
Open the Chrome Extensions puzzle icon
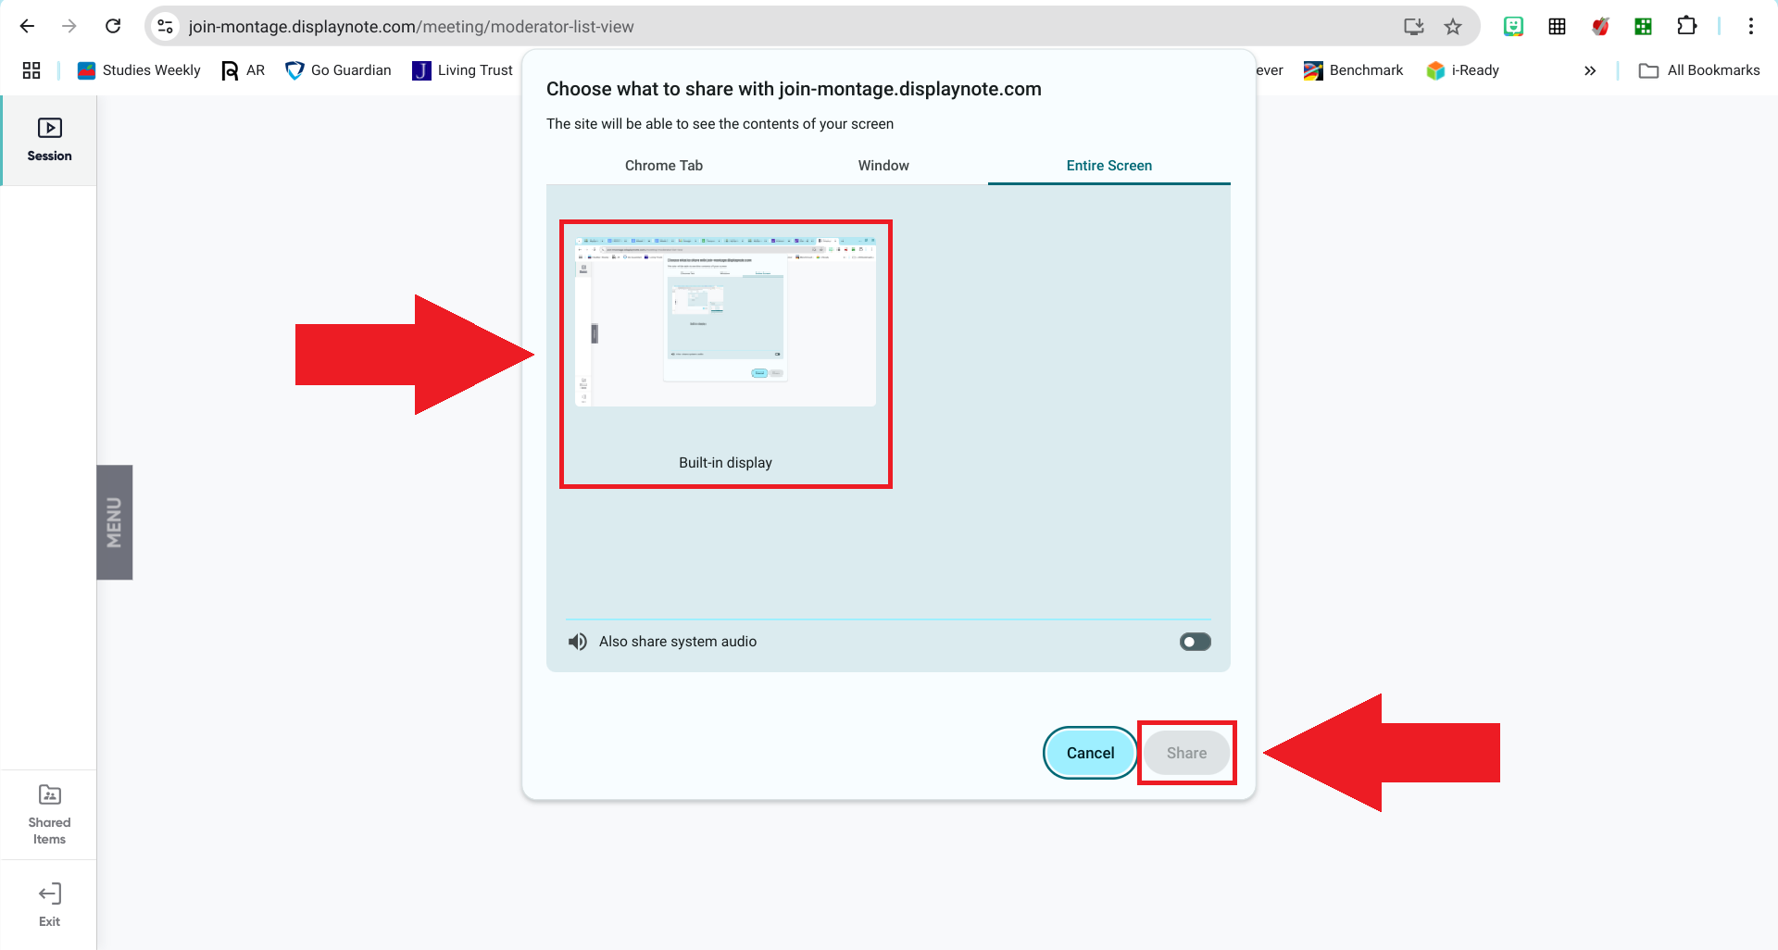(1686, 27)
